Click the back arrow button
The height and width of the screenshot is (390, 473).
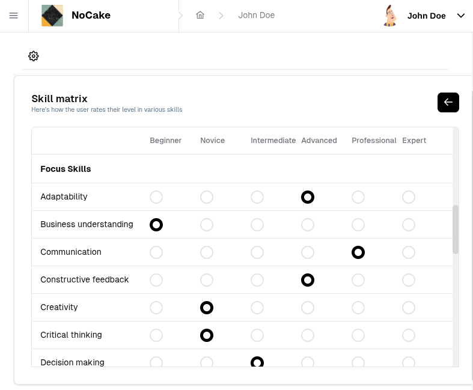point(448,103)
